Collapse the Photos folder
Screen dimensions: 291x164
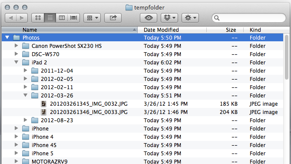point(7,37)
